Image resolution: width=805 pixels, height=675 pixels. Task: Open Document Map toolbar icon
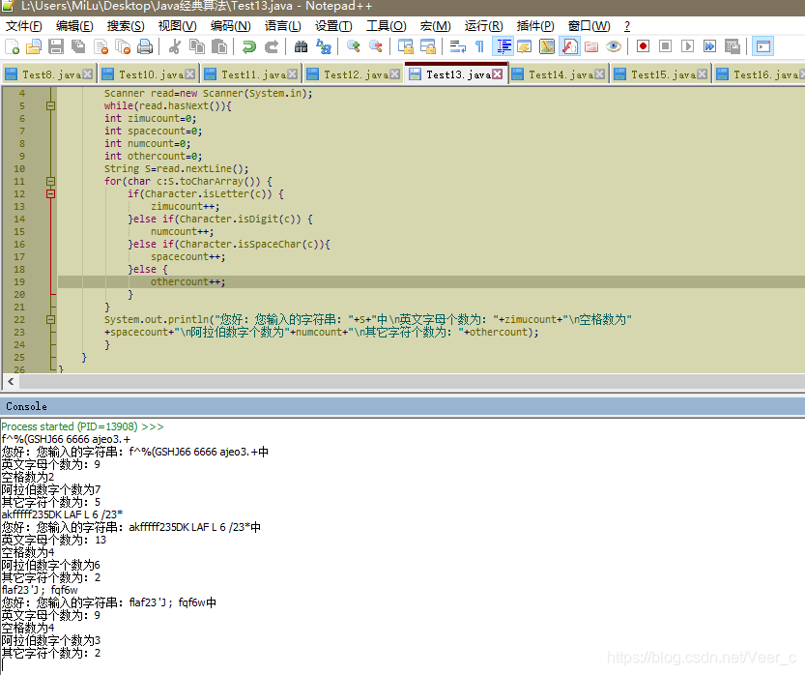click(547, 46)
